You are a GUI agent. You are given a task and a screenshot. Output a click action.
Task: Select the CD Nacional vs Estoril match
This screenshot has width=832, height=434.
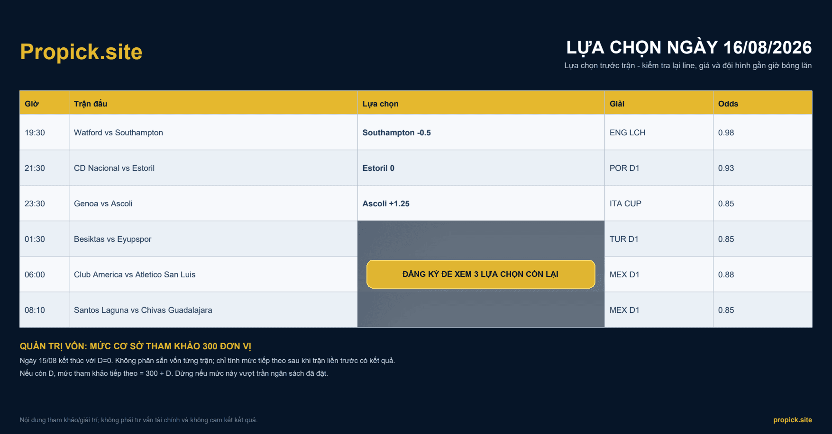tap(114, 168)
